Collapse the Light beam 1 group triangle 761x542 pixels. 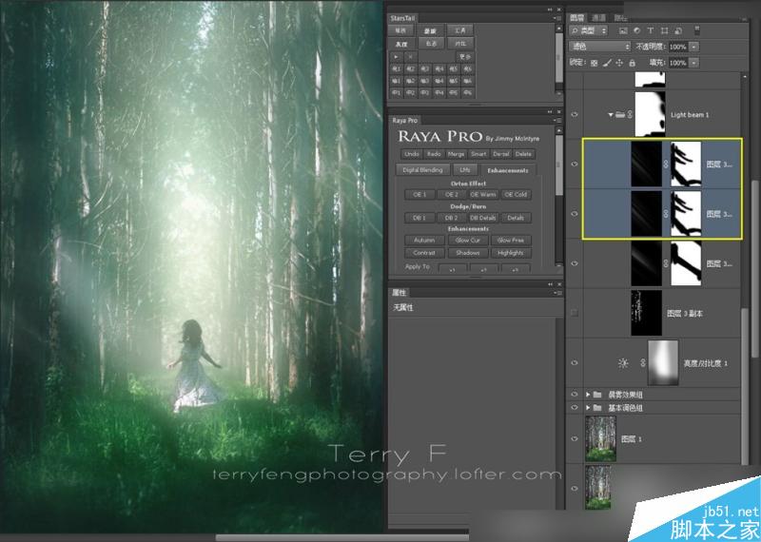611,115
